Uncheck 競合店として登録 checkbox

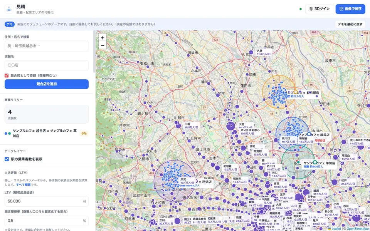pos(7,75)
